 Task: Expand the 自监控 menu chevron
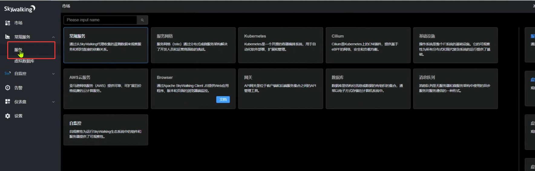[x=54, y=74]
